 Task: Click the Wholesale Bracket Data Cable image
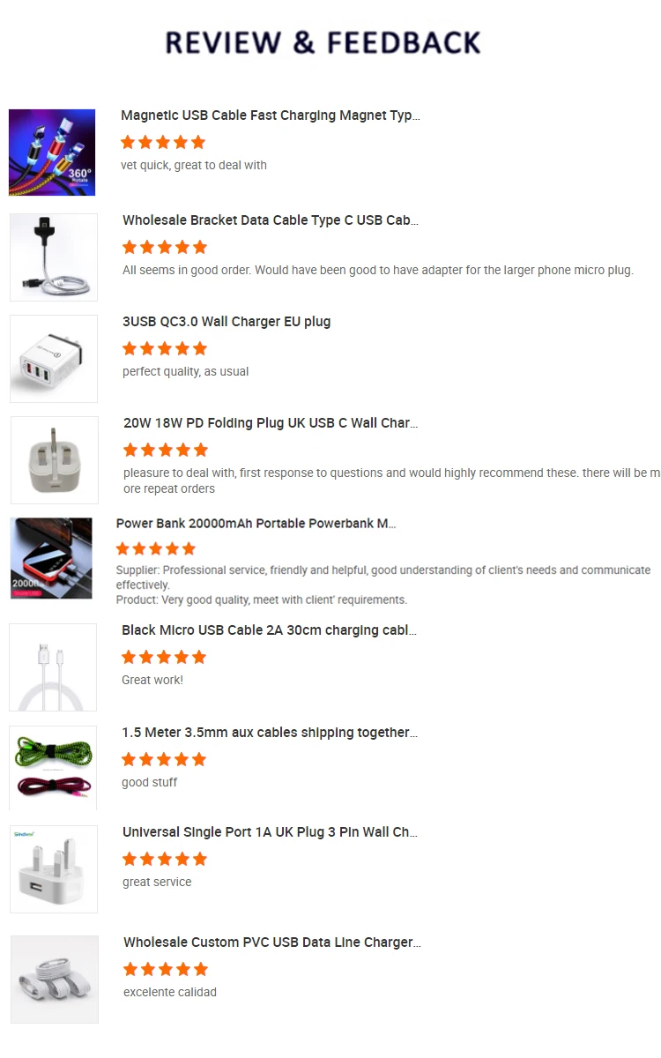tap(54, 257)
